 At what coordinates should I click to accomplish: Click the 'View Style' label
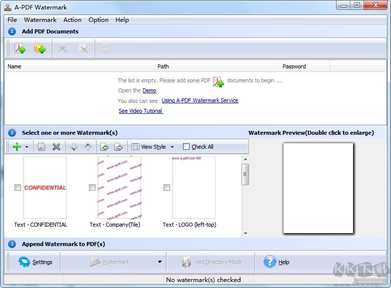[x=153, y=147]
